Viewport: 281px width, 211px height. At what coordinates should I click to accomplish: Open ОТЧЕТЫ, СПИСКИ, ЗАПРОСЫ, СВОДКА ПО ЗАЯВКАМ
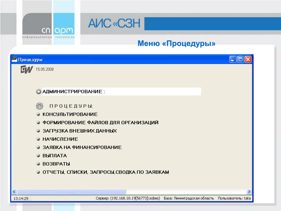[x=106, y=172]
